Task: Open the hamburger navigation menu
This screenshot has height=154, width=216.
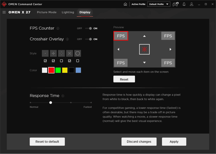Action: 4,12
